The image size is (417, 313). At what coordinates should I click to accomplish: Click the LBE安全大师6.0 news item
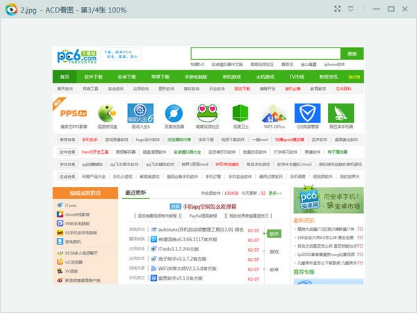325,237
